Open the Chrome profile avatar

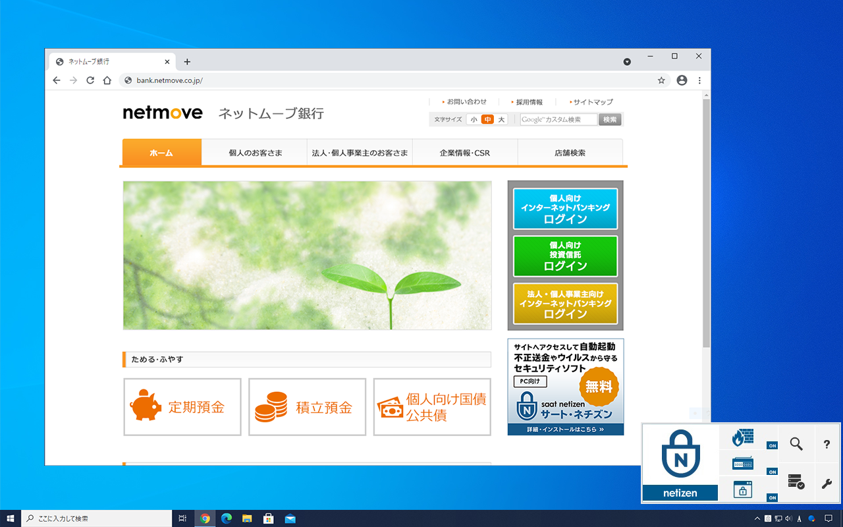point(682,80)
